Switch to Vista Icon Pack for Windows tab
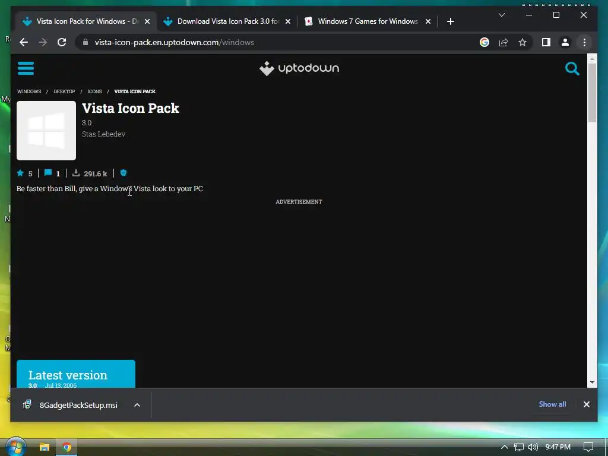The image size is (608, 456). tap(86, 21)
